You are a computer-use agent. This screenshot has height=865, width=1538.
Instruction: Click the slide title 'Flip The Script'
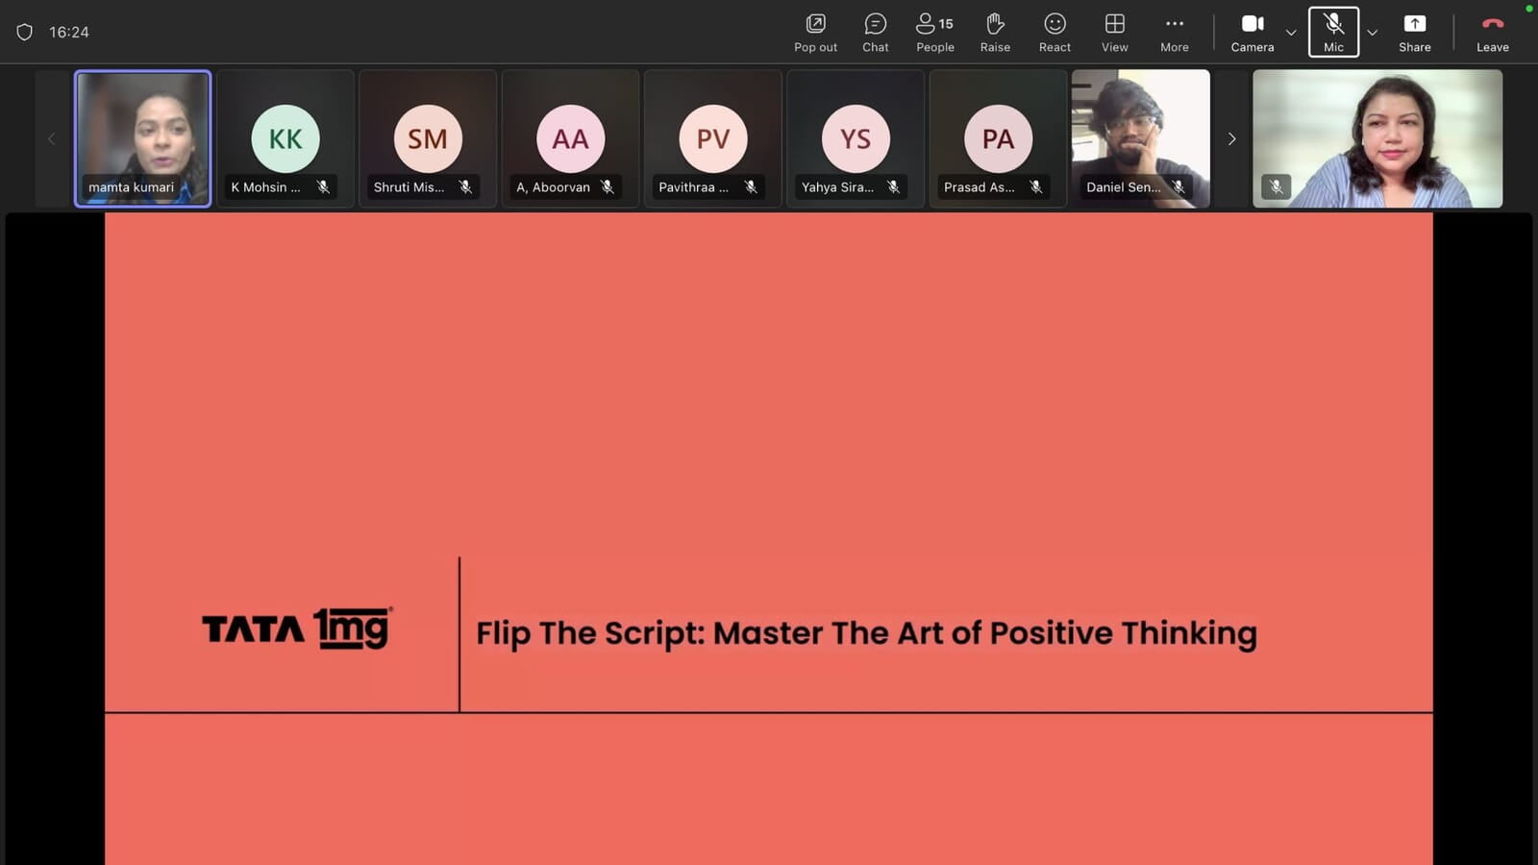tap(866, 634)
